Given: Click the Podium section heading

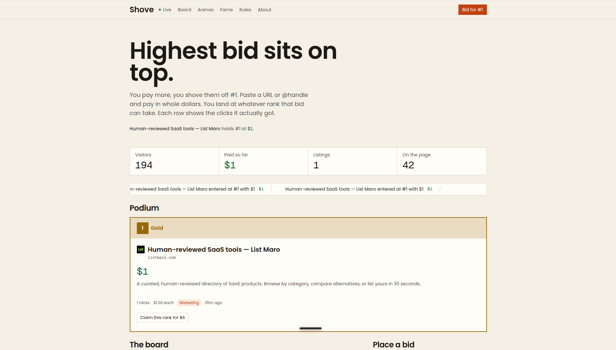Looking at the screenshot, I should pos(144,208).
